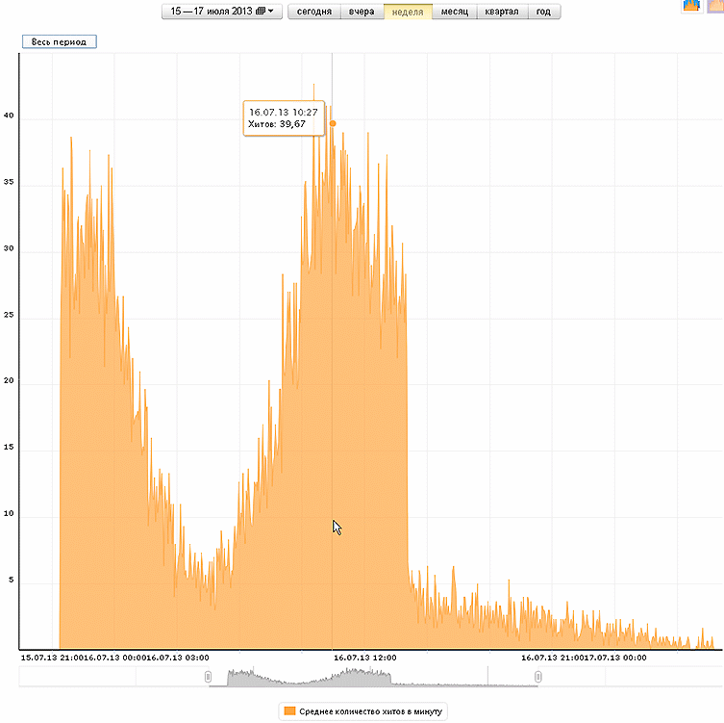Switch to the сегодня period tab
Viewport: 724px width, 723px height.
pos(314,12)
